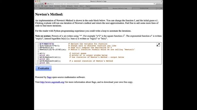This screenshot has height=110, width=197.
Task: Click comment "# declare the variable for function"
Action: (x=88, y=44)
